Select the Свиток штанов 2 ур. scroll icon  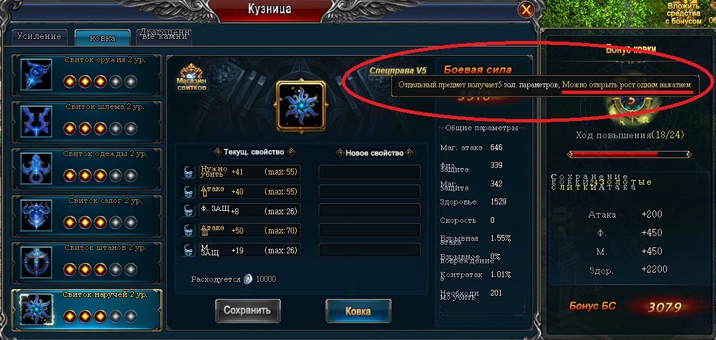pyautogui.click(x=36, y=262)
